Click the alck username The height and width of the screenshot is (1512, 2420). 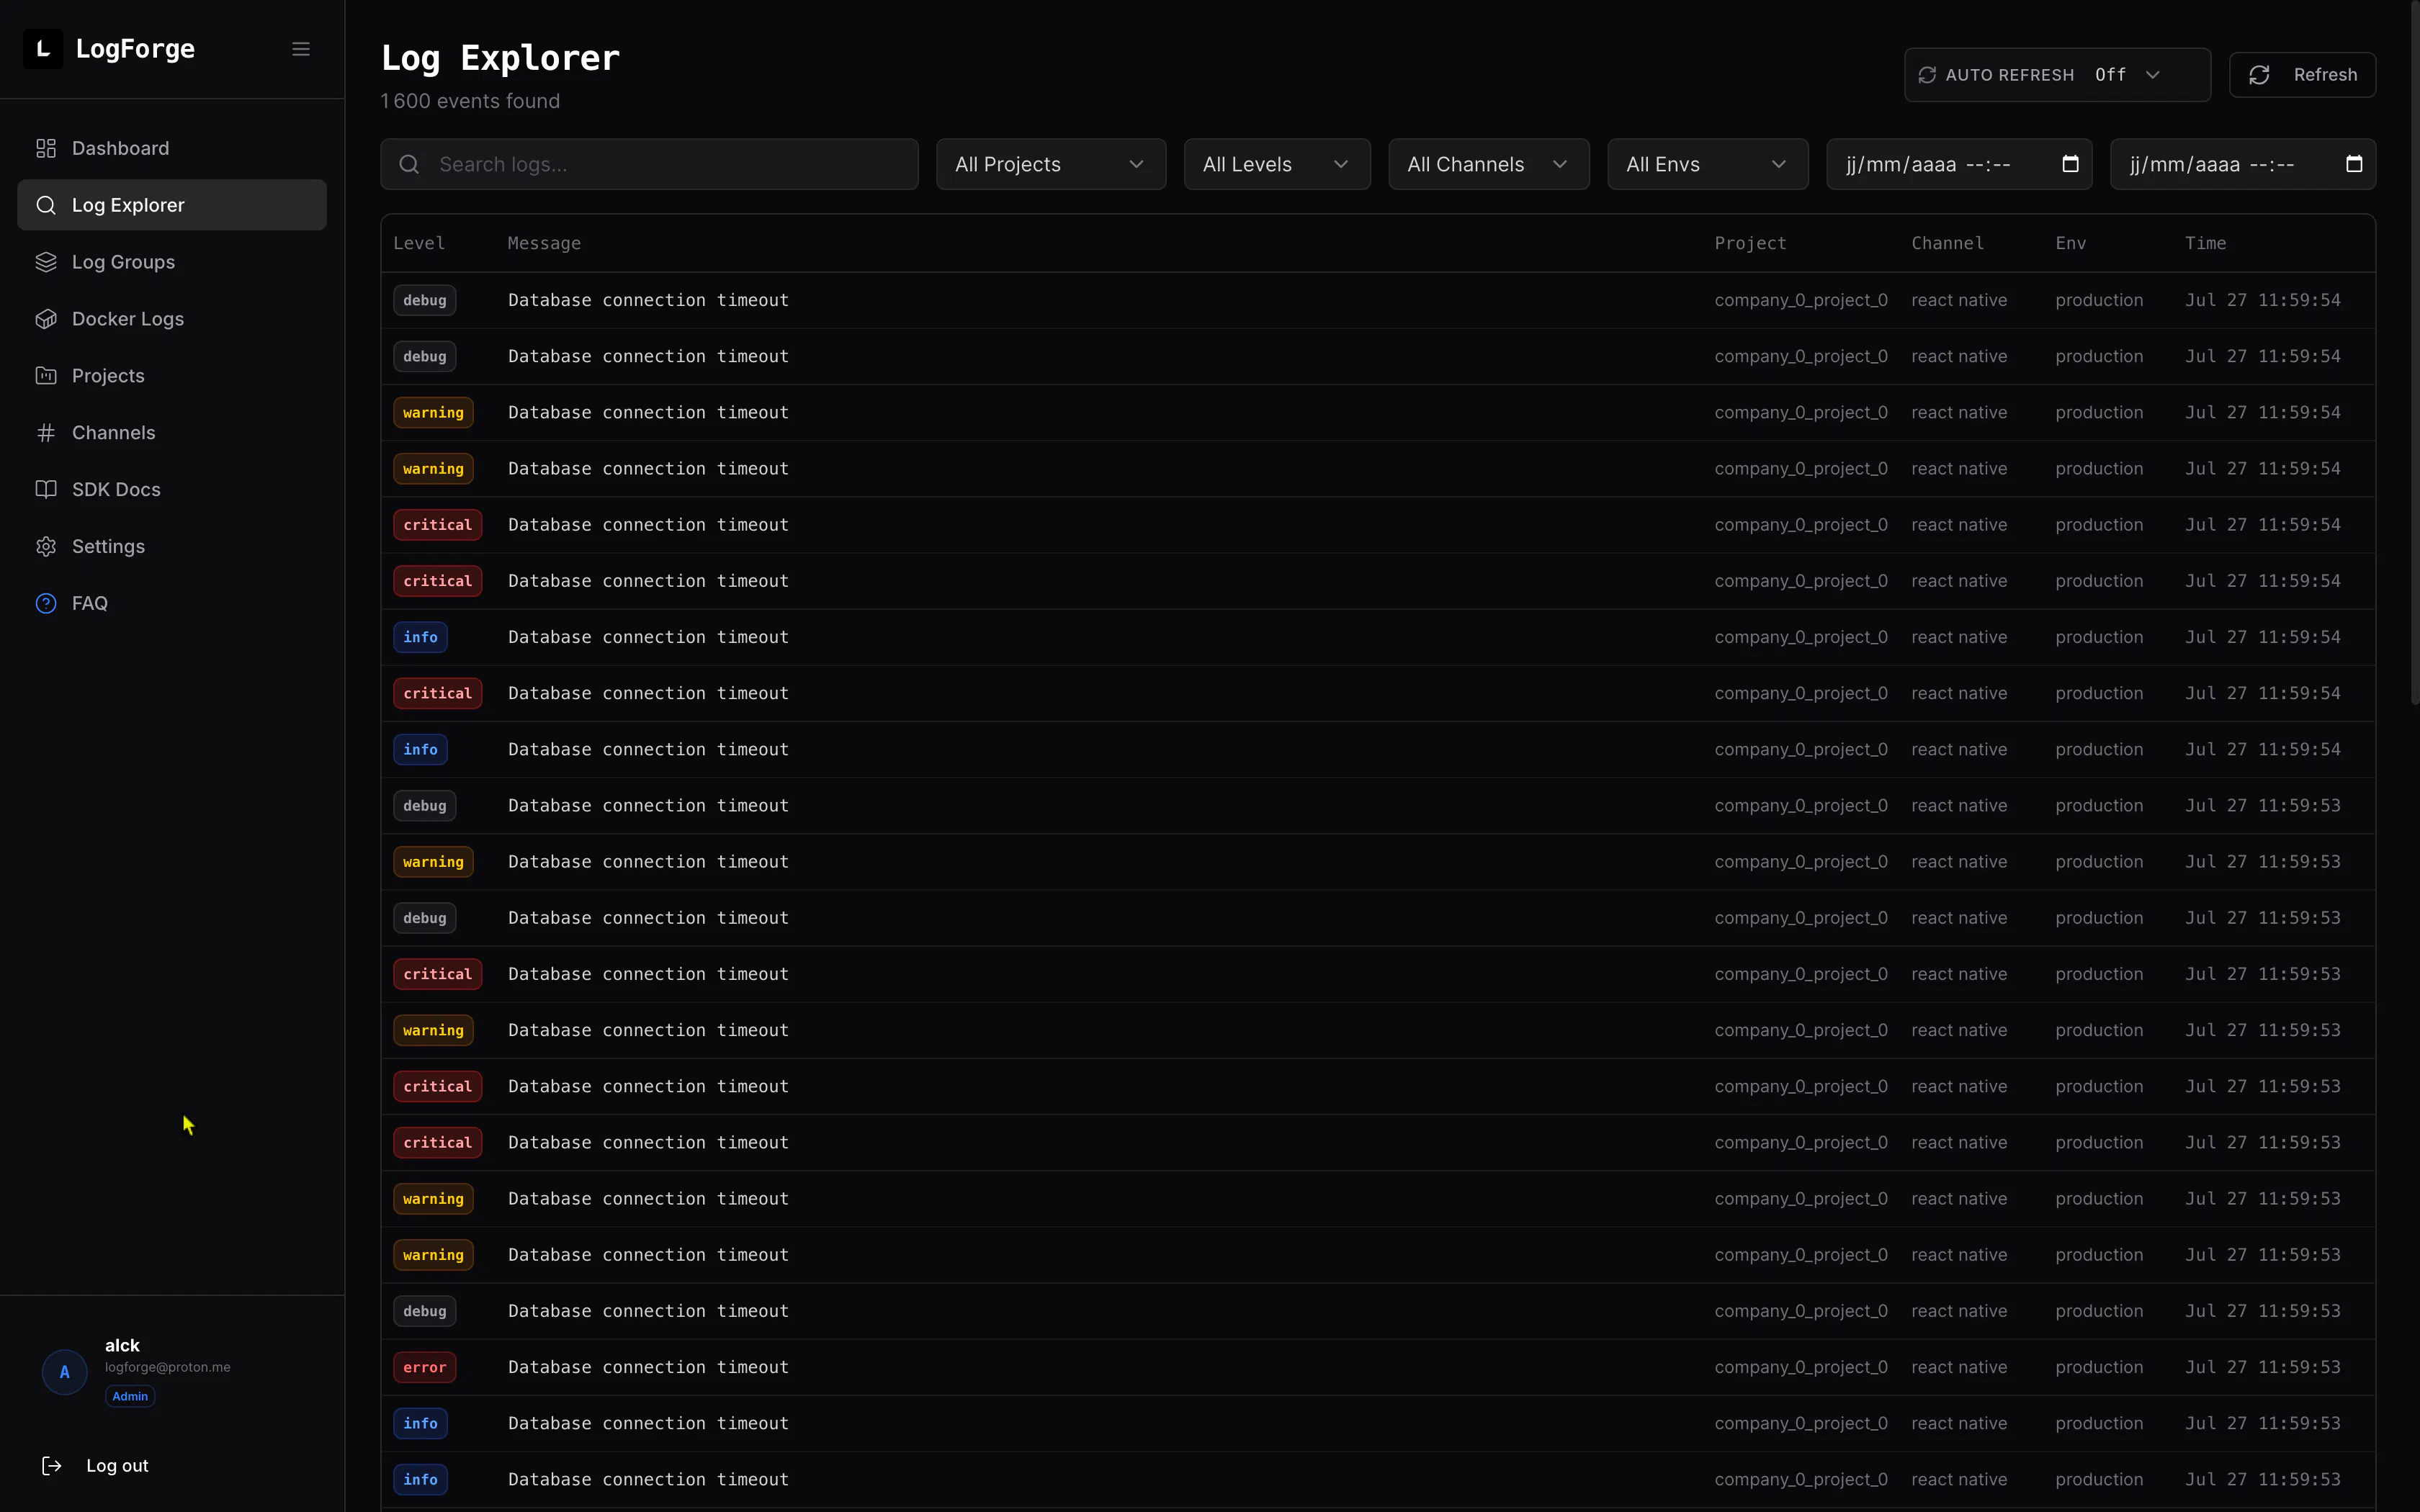(x=122, y=1346)
